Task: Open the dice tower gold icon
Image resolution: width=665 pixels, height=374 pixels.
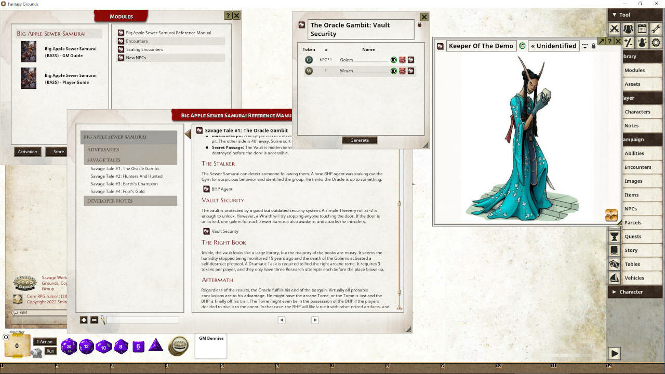Action: click(x=178, y=346)
